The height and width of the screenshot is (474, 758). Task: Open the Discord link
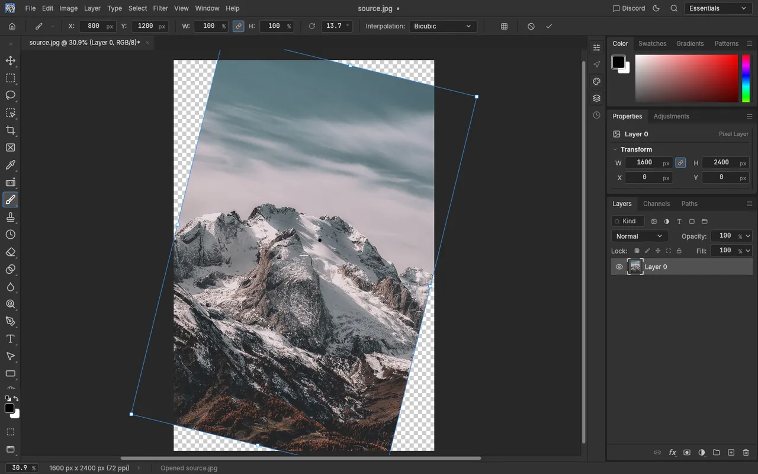[628, 8]
